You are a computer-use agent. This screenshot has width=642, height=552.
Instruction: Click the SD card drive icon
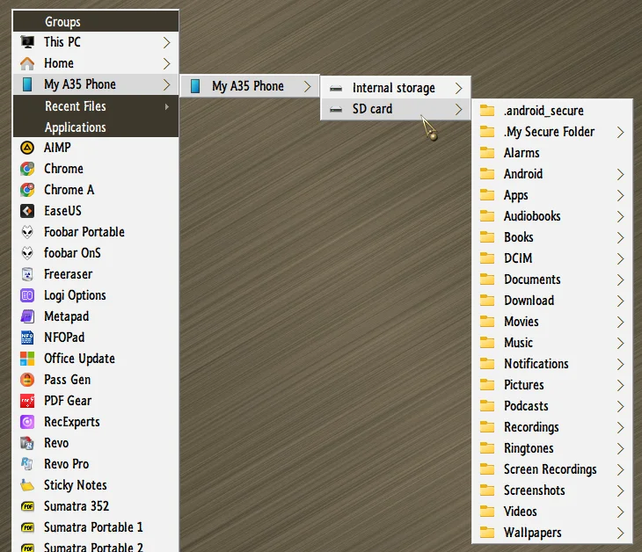336,109
